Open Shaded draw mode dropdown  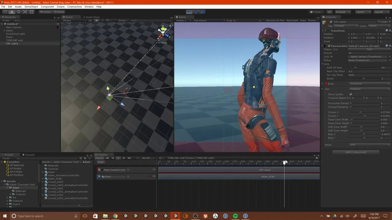pos(74,20)
